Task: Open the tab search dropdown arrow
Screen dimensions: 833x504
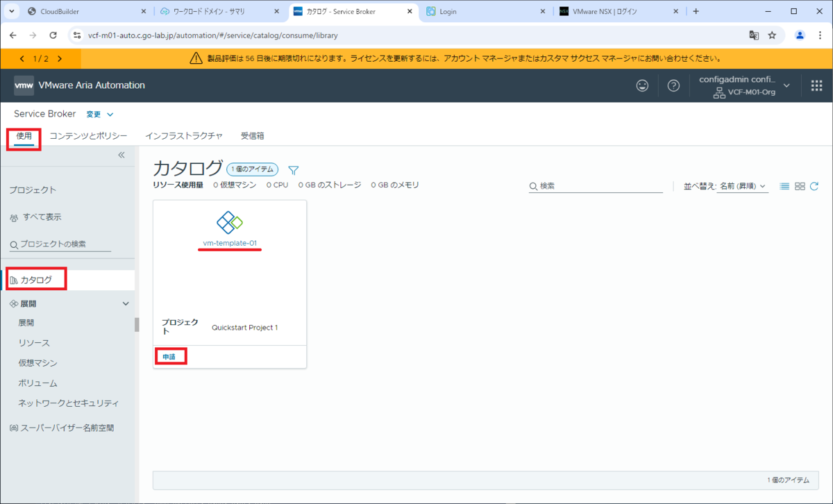Action: (12, 11)
